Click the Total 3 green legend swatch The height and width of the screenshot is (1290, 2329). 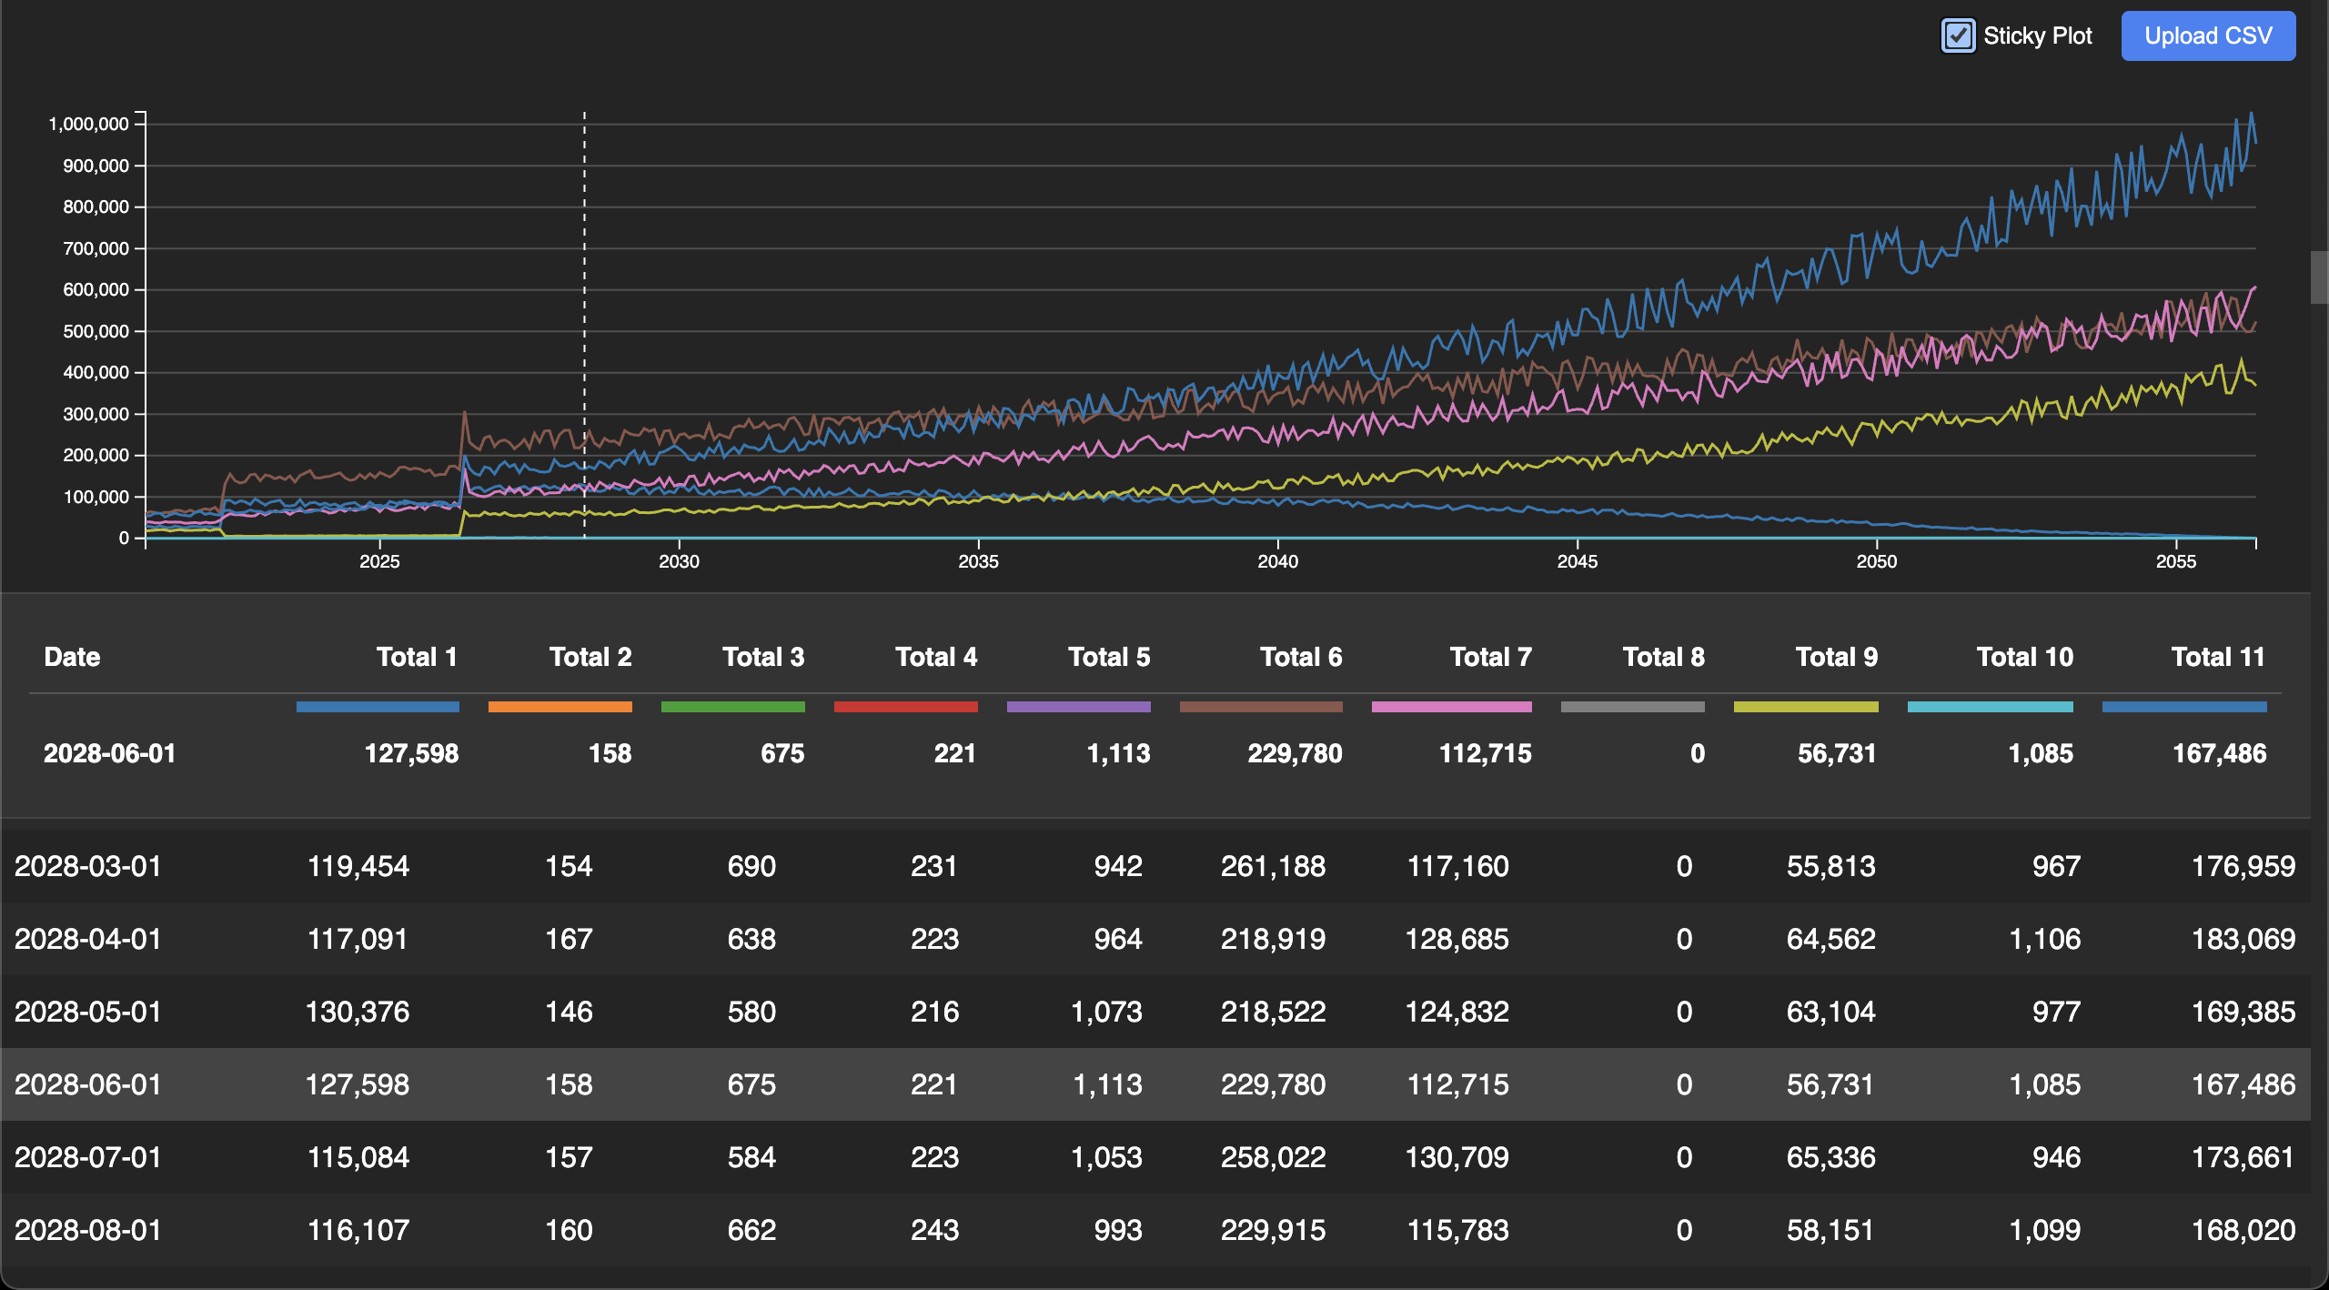tap(733, 707)
